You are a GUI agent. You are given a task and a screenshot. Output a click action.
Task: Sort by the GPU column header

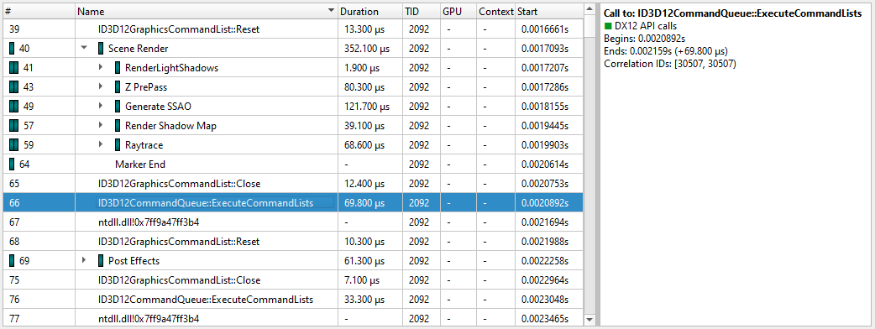click(458, 11)
